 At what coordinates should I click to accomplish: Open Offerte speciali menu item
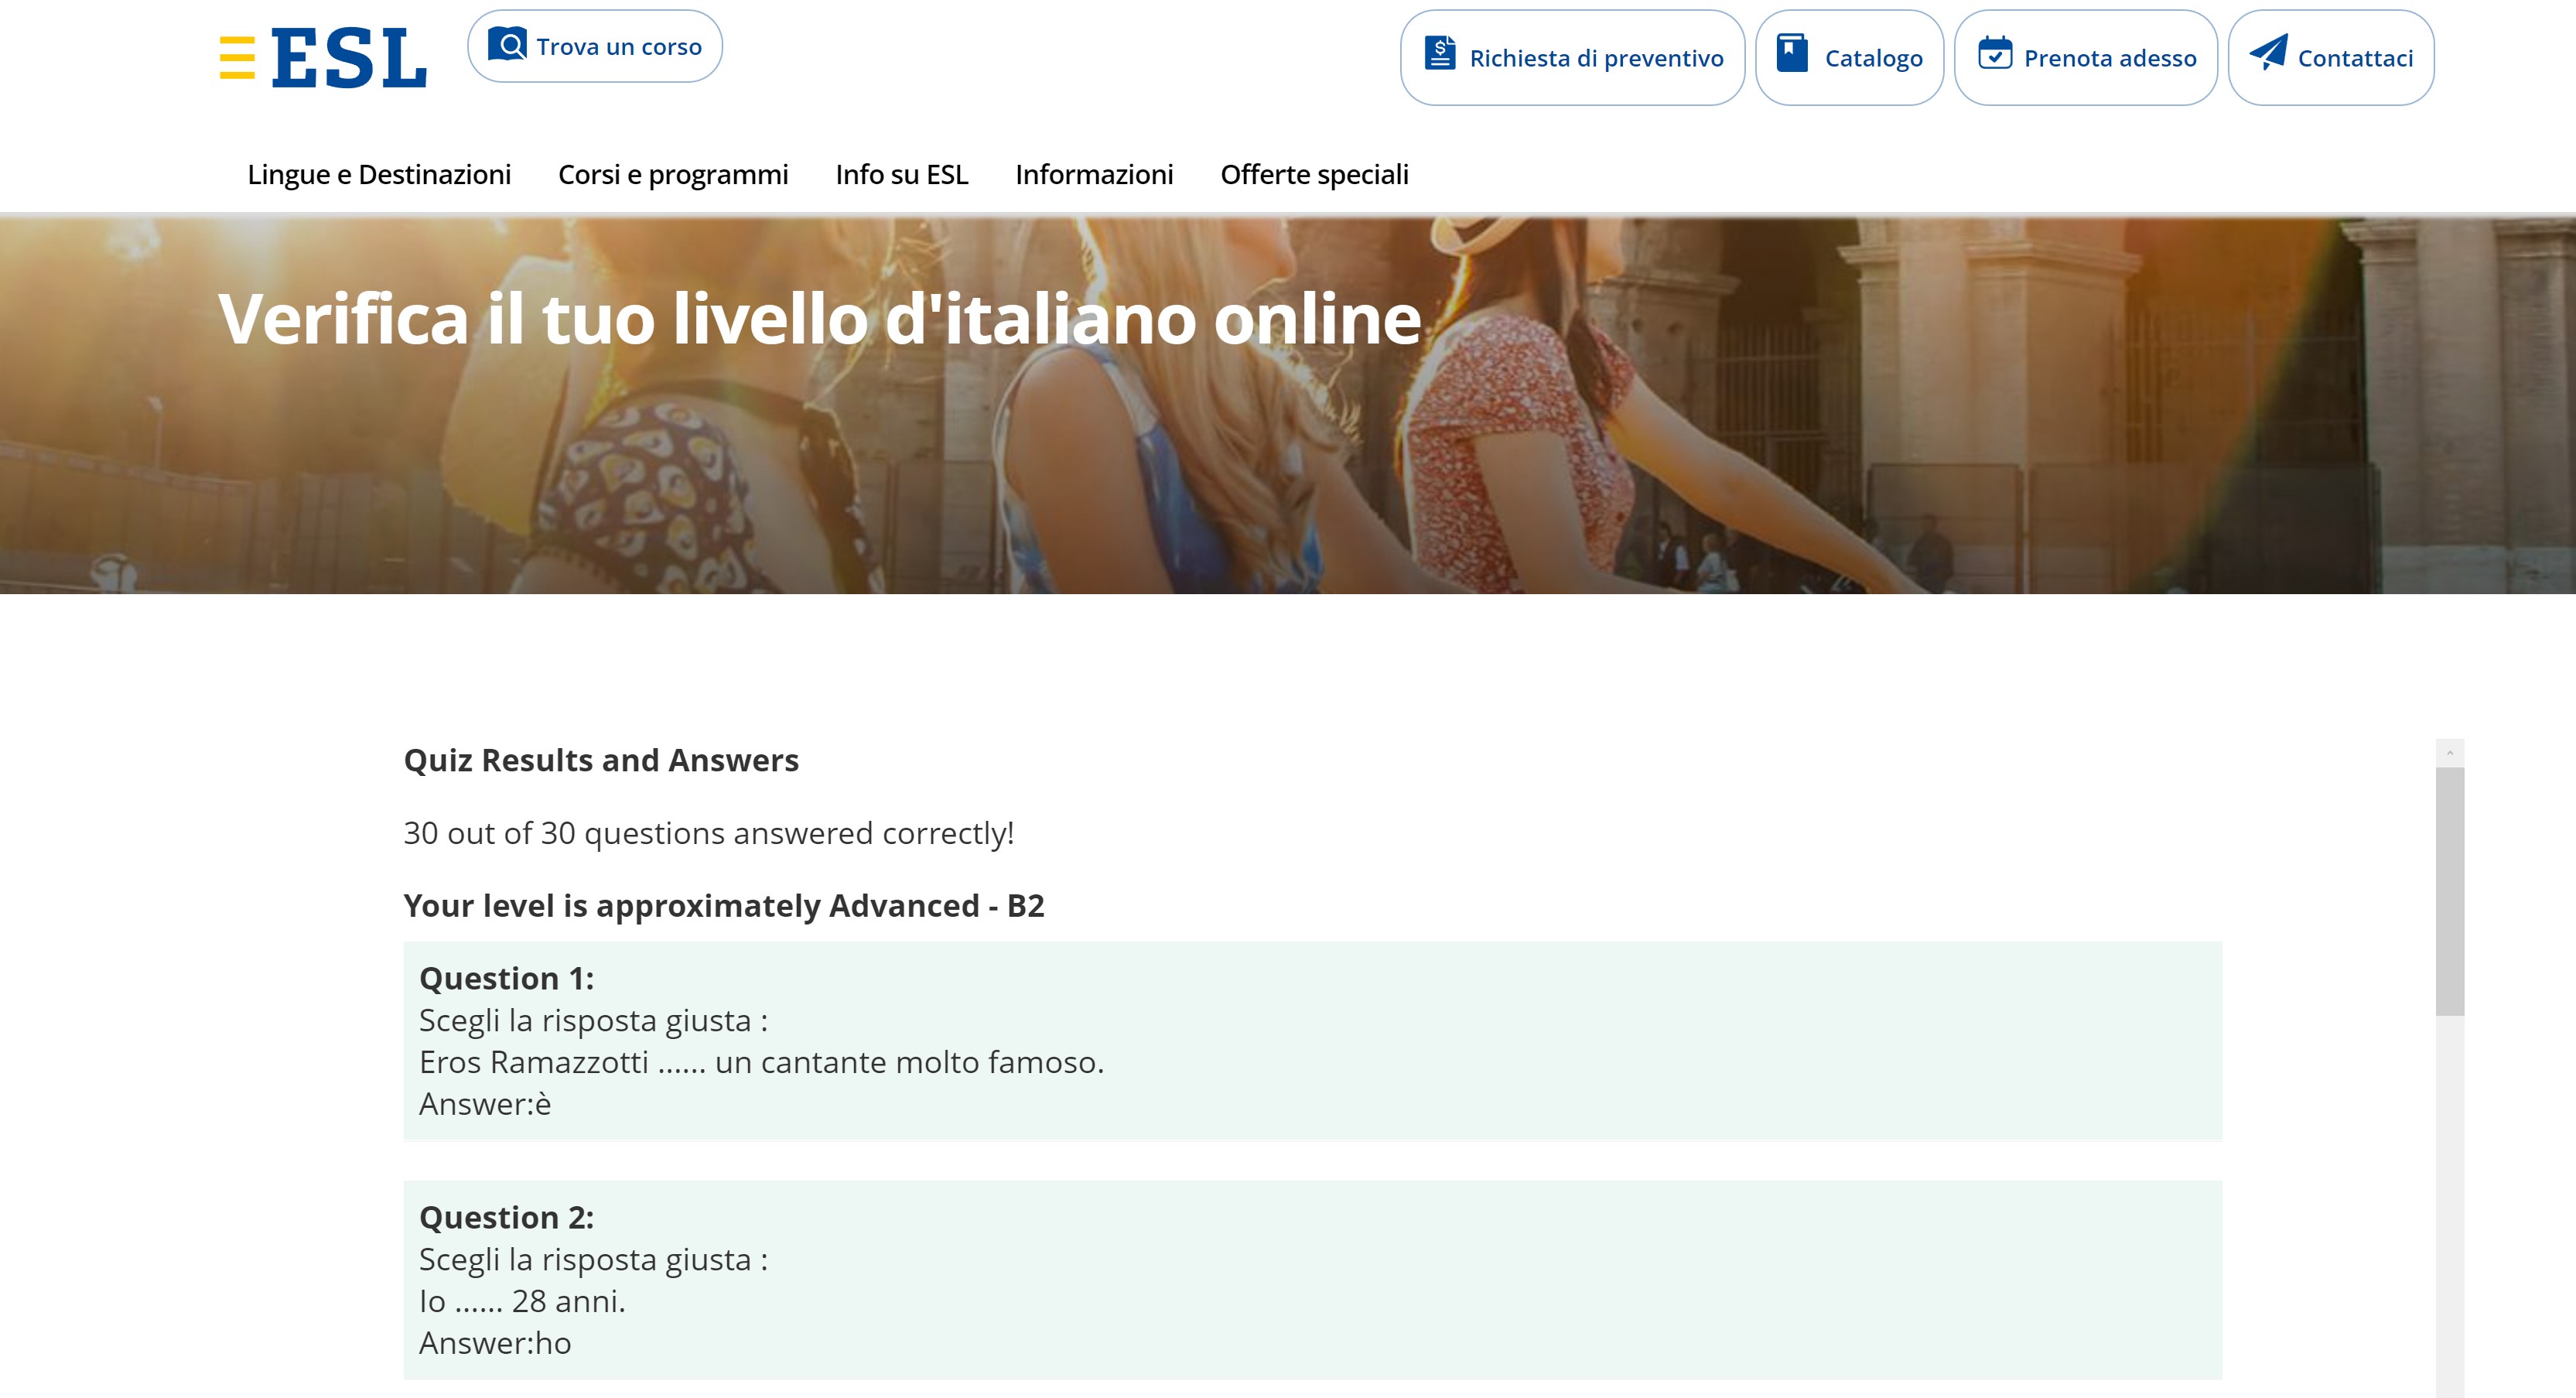pos(1314,175)
